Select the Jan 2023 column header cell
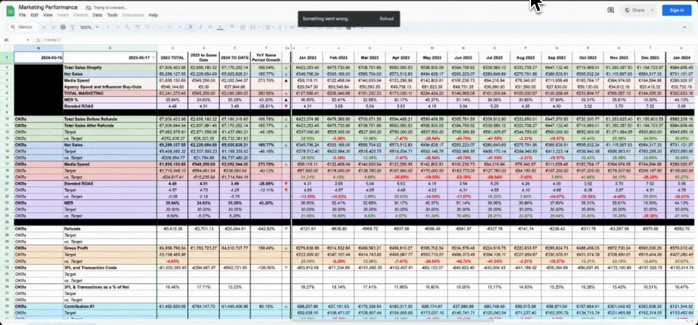This screenshot has height=325, width=698. tap(307, 58)
